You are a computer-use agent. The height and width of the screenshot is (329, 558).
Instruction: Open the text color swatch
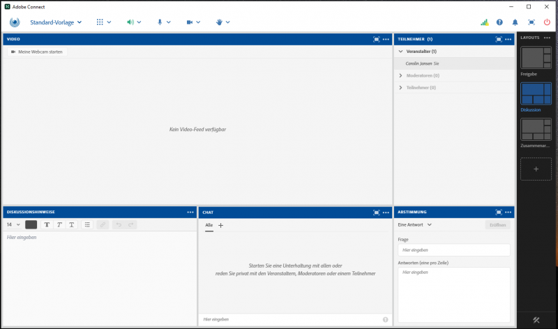31,224
